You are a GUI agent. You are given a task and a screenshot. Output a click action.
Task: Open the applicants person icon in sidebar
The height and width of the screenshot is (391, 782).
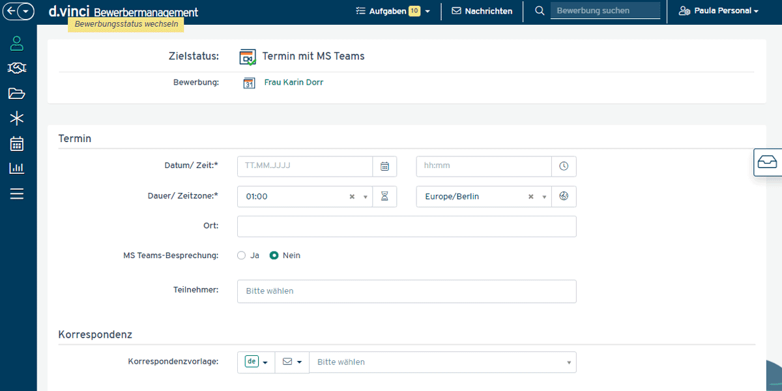pos(17,44)
